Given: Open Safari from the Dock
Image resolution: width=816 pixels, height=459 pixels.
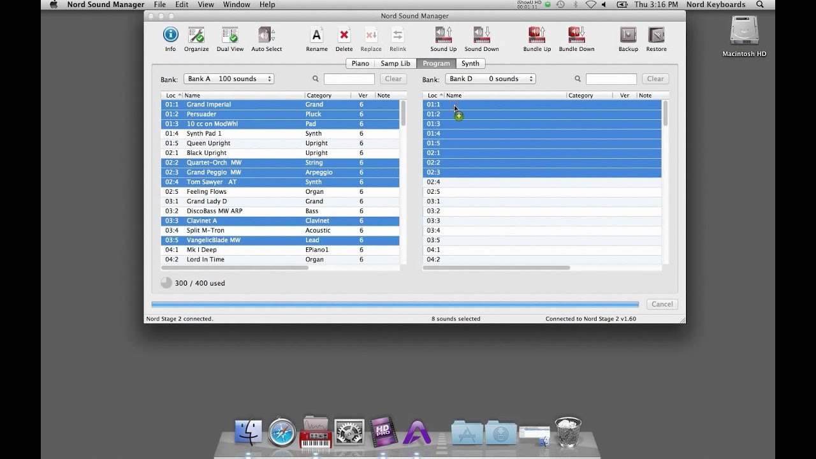Looking at the screenshot, I should [x=282, y=432].
